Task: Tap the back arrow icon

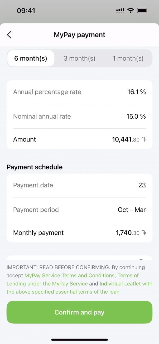Action: point(9,35)
